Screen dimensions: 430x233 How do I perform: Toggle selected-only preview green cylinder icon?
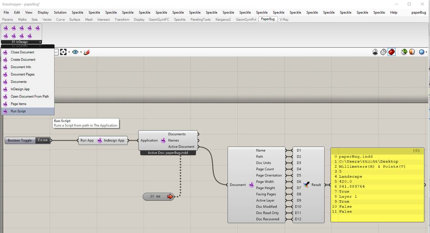[x=404, y=52]
